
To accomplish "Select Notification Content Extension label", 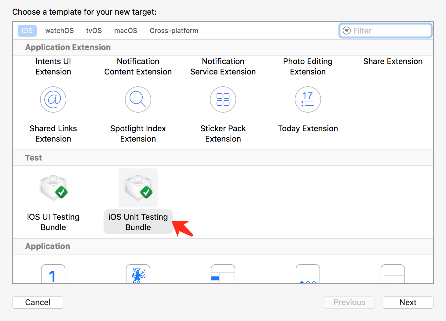I will (x=138, y=67).
